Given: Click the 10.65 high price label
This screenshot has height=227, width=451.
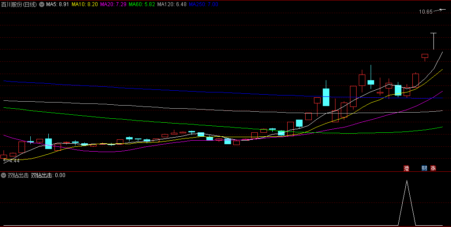Looking at the screenshot, I should pos(426,12).
